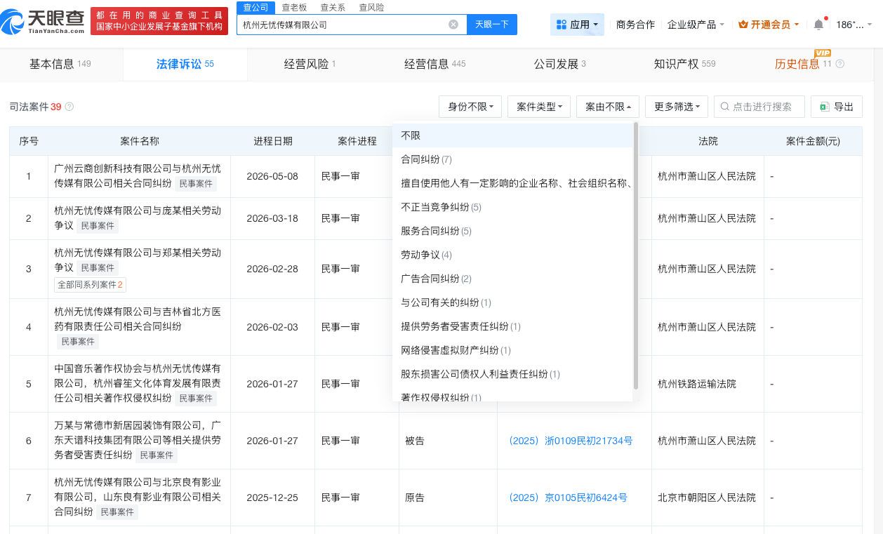Viewport: 883px width, 534px height.
Task: Open the account menu 186...
Action: (854, 25)
